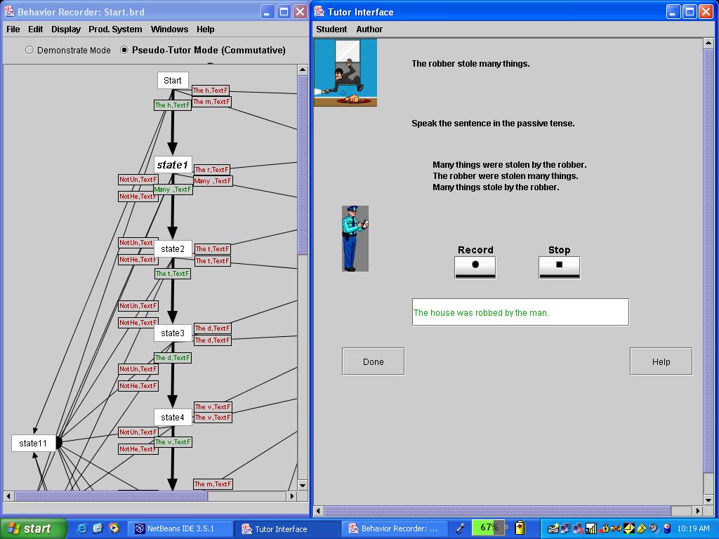
Task: Select Pseudo-Tutor Mode (Commutative) radio button
Action: (125, 51)
